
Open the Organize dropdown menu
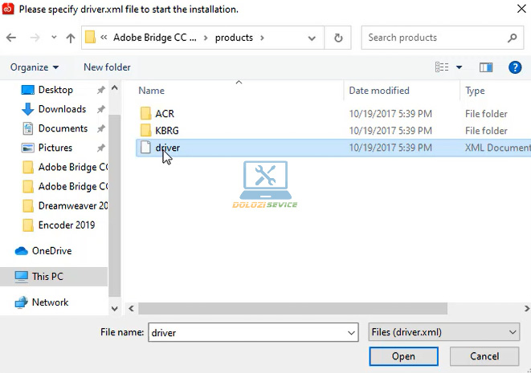pos(35,67)
